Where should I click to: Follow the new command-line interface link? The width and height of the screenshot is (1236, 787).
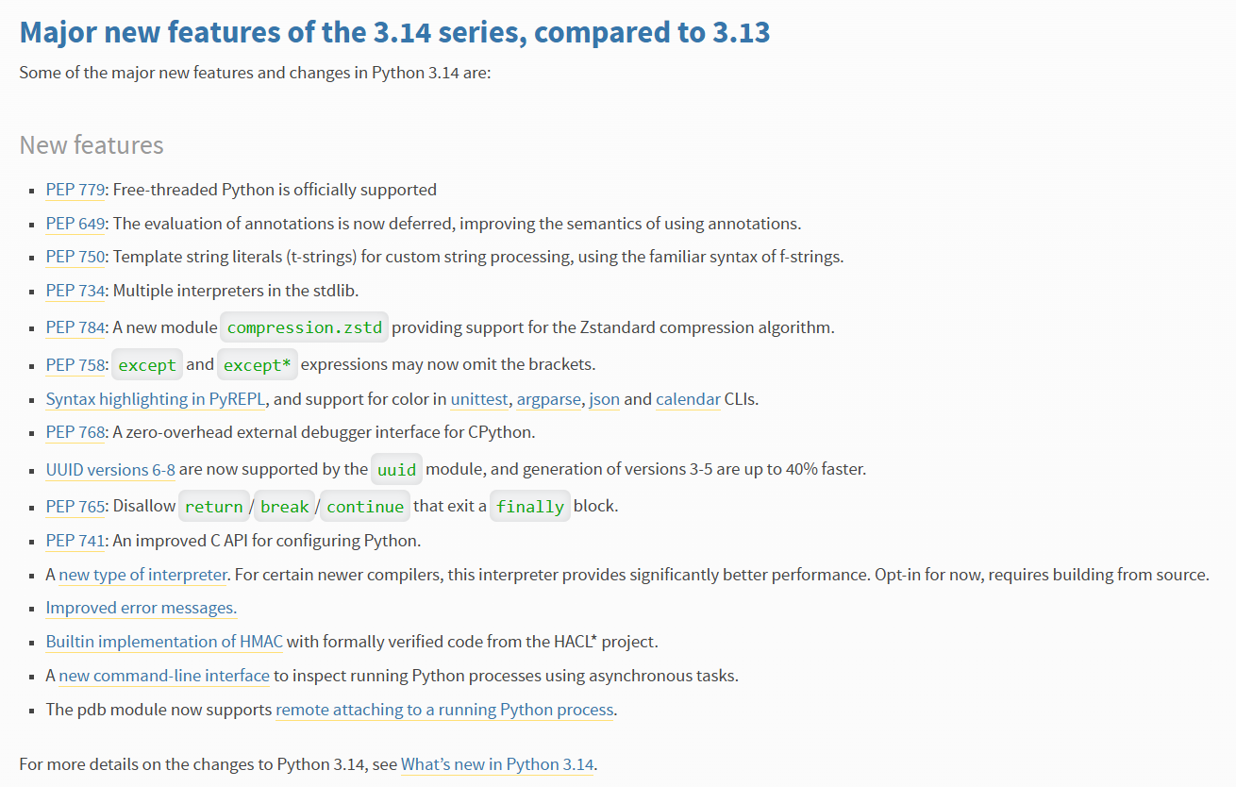coord(164,676)
